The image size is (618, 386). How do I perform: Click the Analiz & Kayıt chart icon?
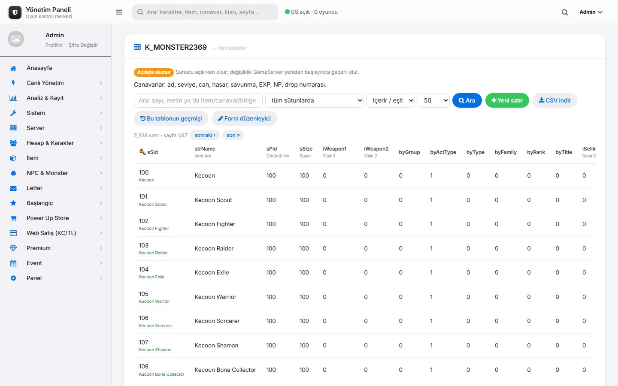tap(13, 98)
